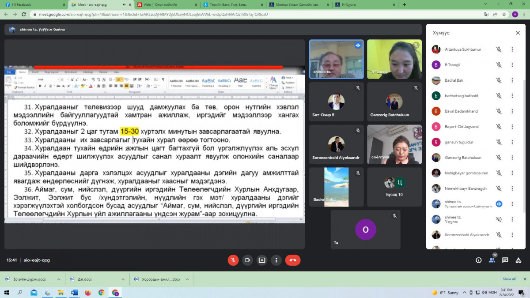Open chat with everyone icon

[505, 260]
